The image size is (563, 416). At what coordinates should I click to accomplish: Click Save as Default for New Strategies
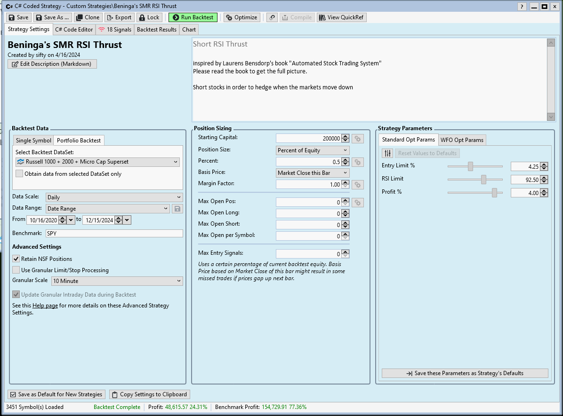pyautogui.click(x=57, y=394)
